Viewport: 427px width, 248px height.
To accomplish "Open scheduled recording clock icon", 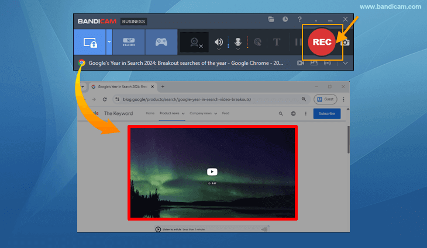I will click(x=285, y=19).
